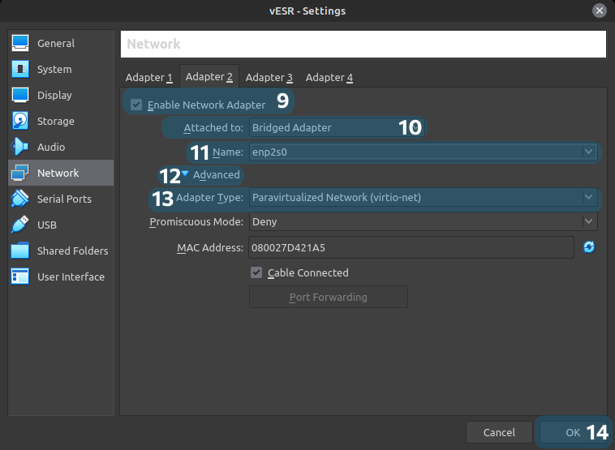Open the User Interface section
The image size is (615, 450).
coord(70,276)
